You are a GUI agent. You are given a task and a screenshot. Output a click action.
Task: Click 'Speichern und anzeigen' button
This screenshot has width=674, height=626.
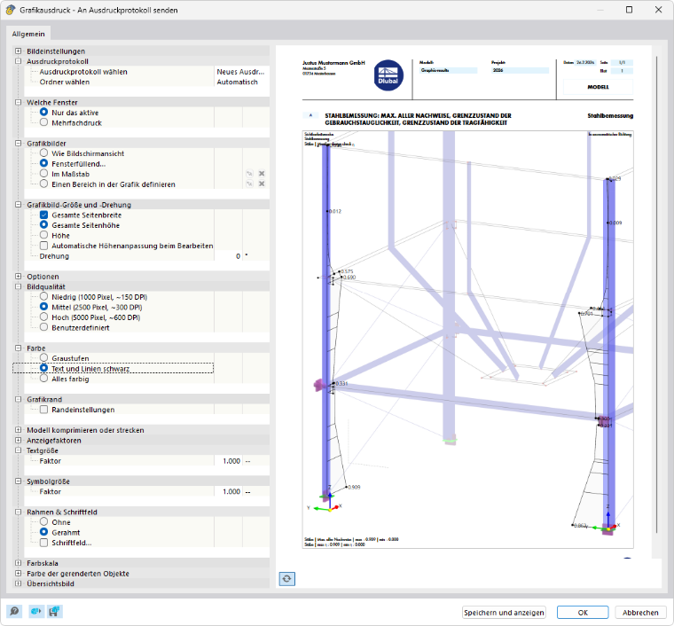click(x=504, y=612)
